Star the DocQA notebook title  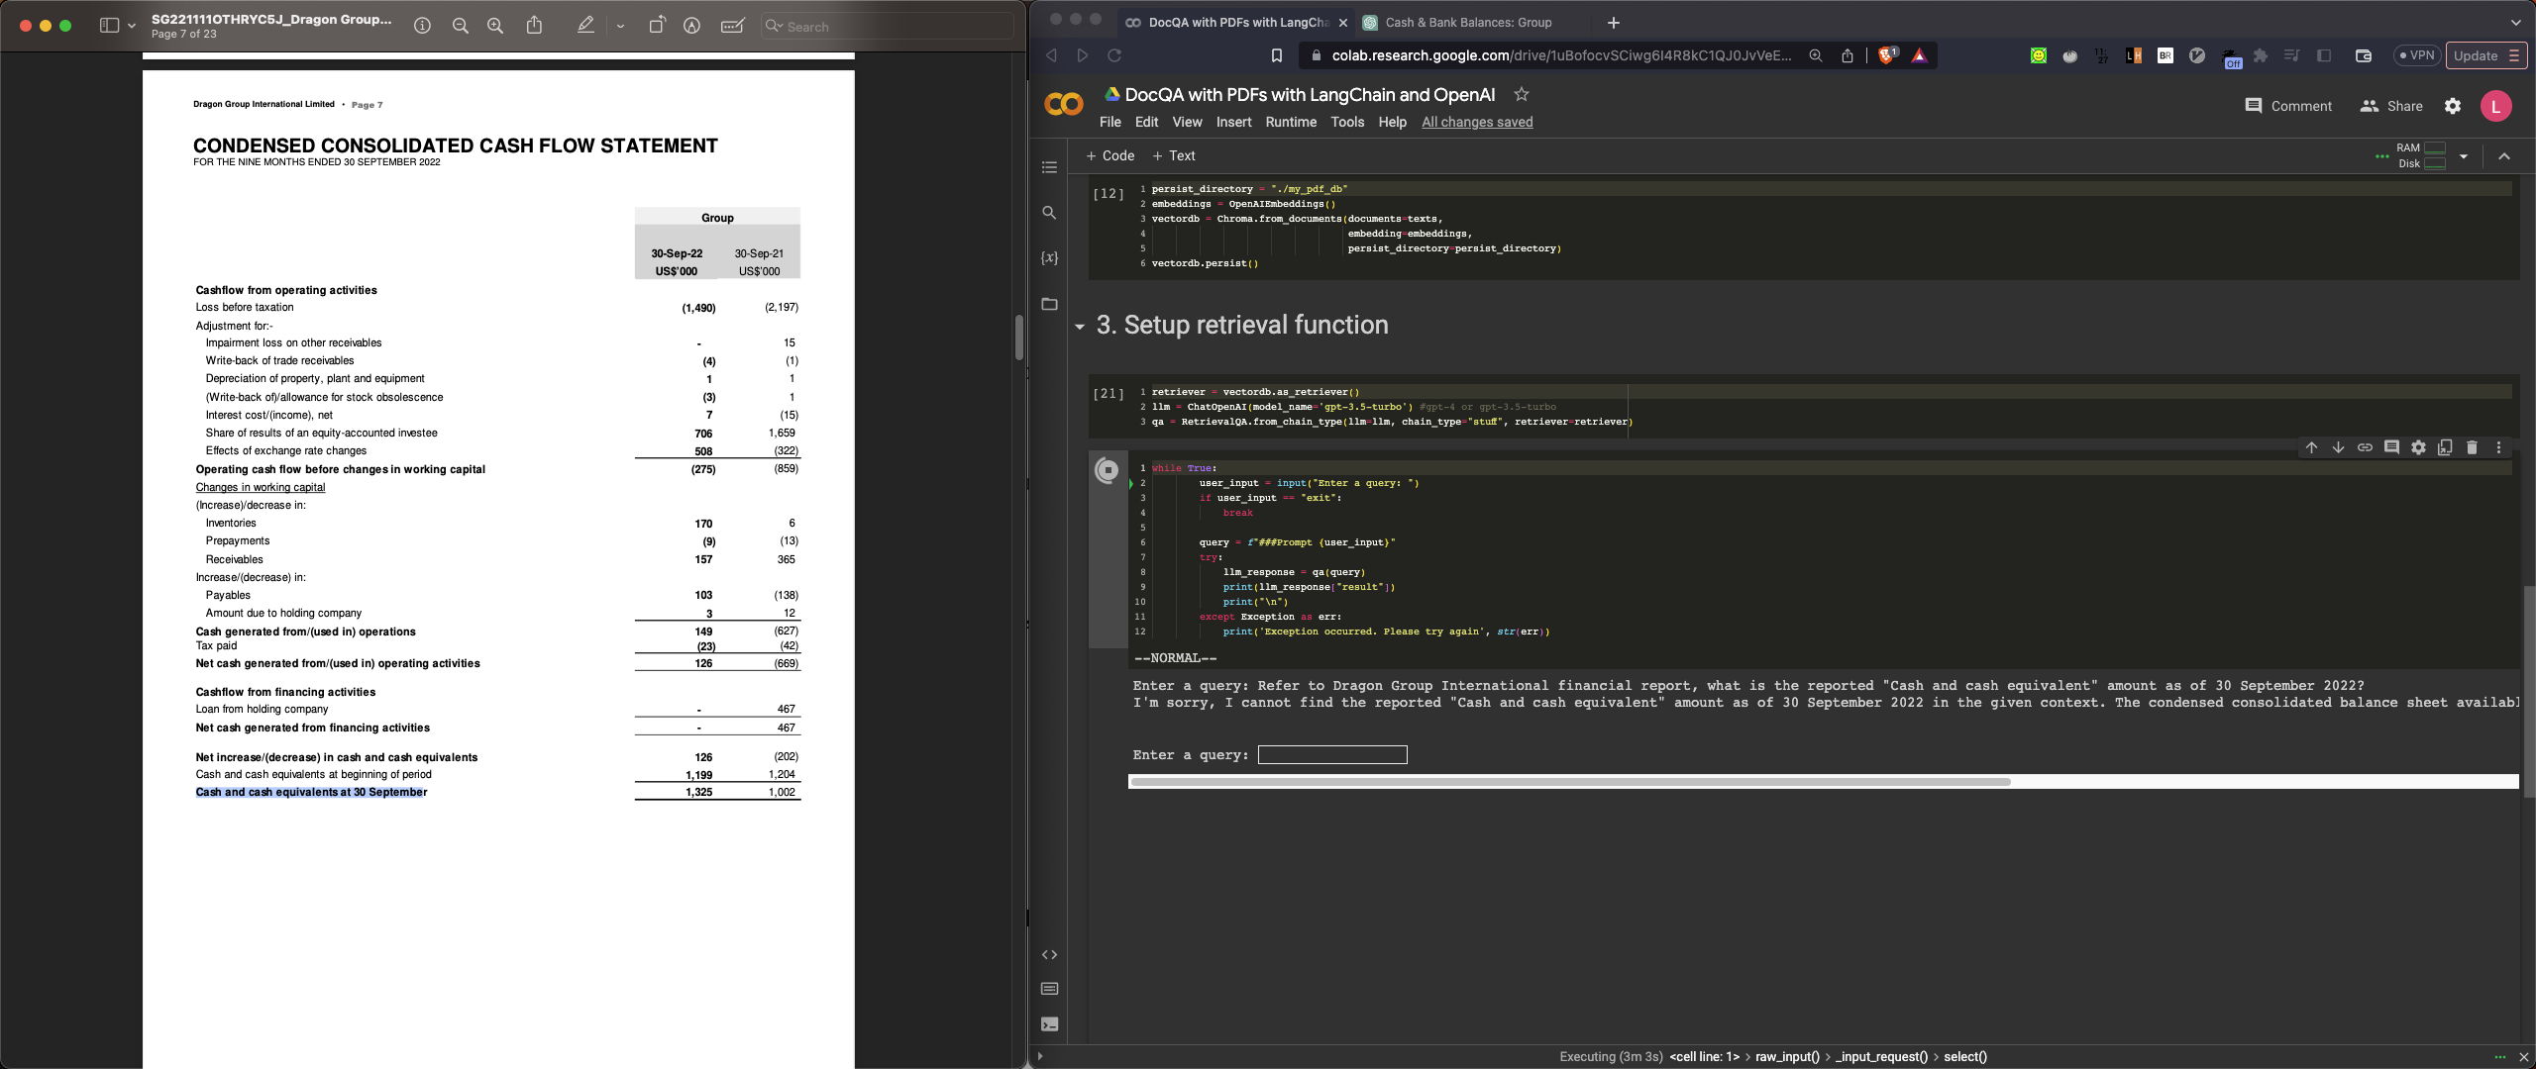click(1522, 94)
